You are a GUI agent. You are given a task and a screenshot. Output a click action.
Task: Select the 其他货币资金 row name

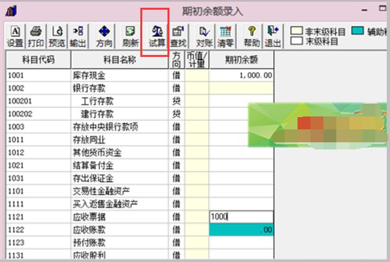pos(97,153)
